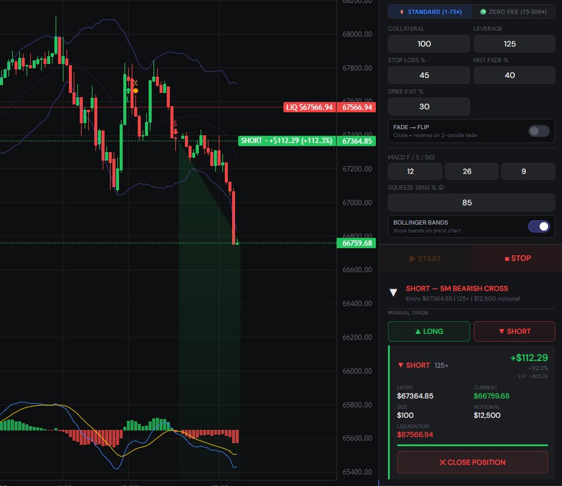This screenshot has width=562, height=486.
Task: Click the Entry $67364.85 | 125× signal details line
Action: coord(463,299)
